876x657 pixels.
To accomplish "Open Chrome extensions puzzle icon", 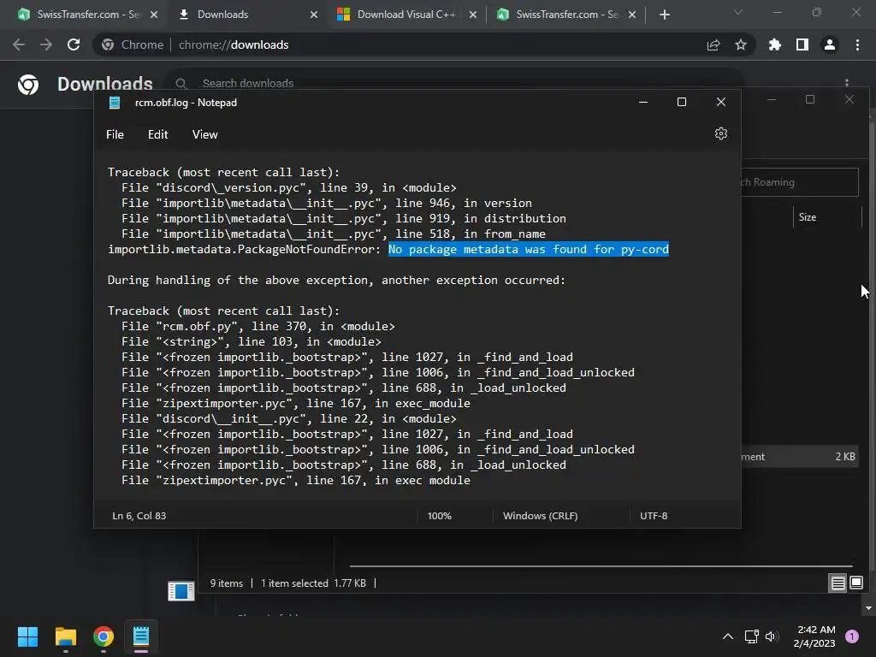I will click(x=774, y=44).
